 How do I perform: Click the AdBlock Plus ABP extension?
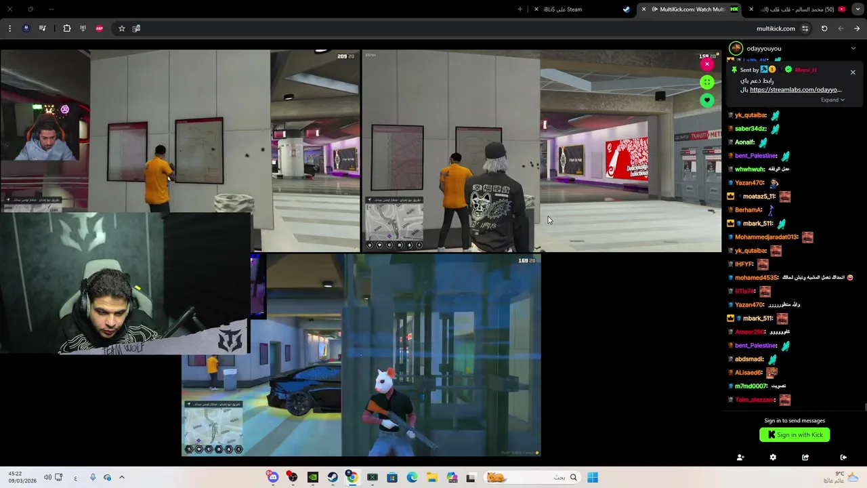(100, 28)
